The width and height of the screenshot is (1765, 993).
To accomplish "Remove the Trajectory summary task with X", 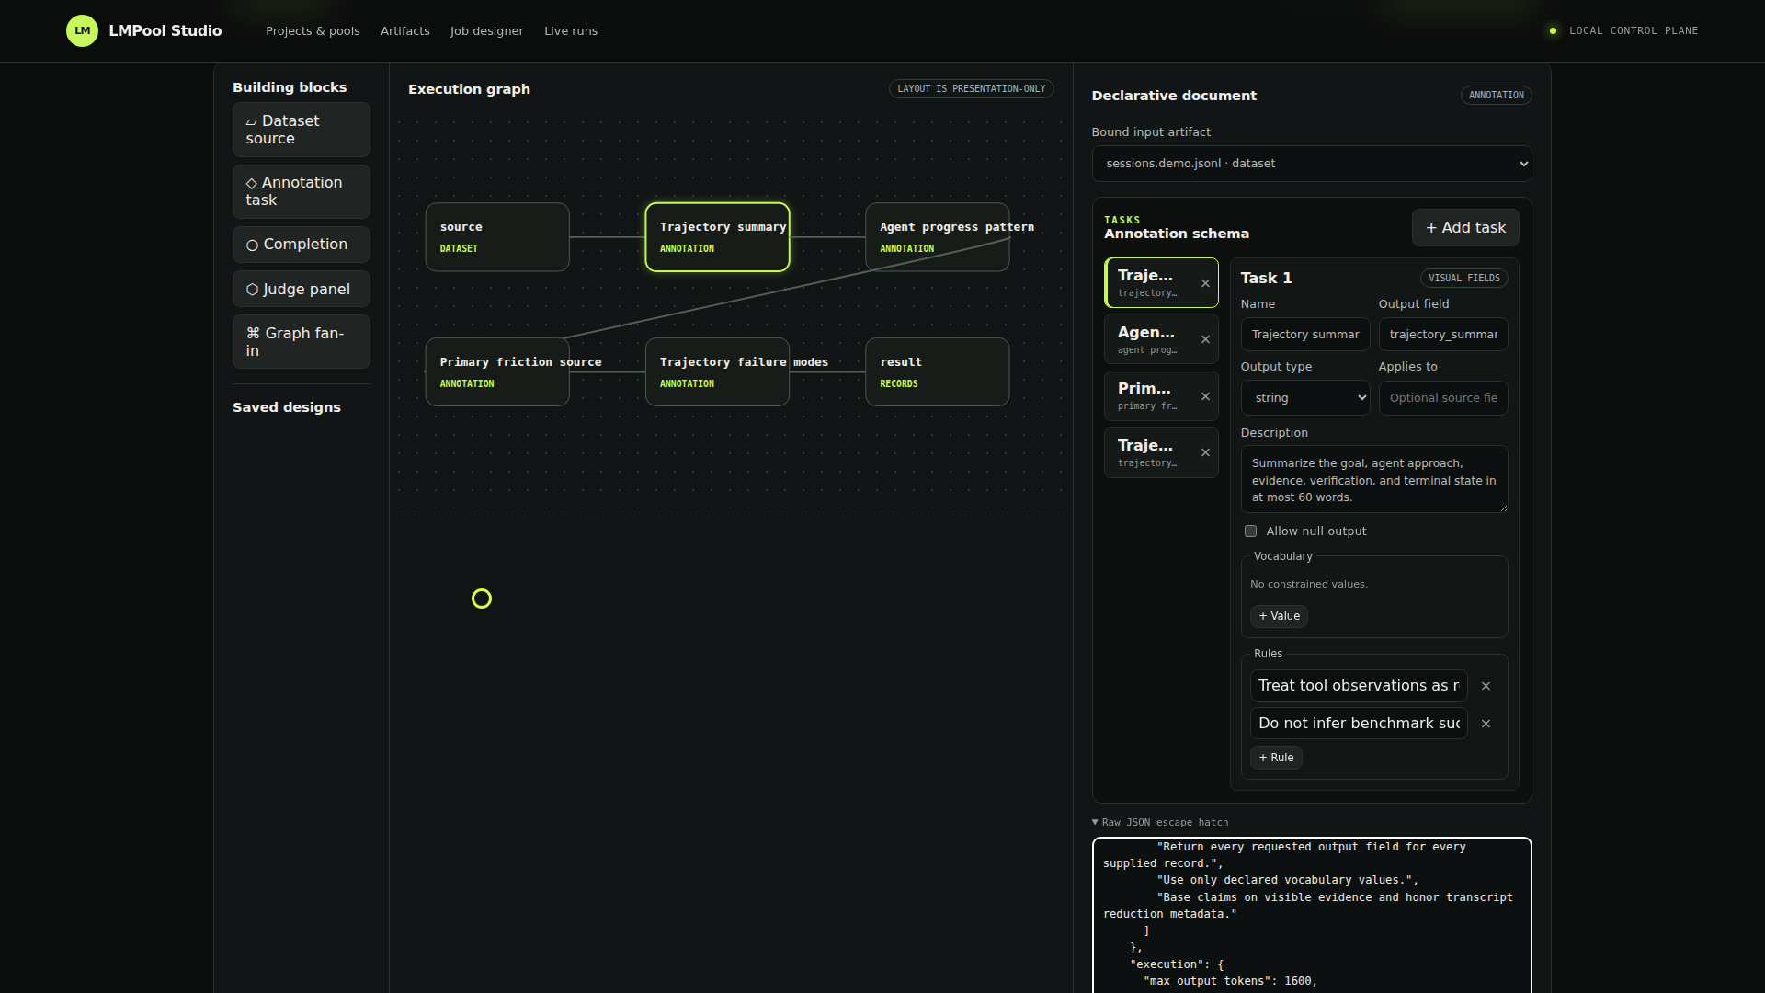I will [1205, 283].
